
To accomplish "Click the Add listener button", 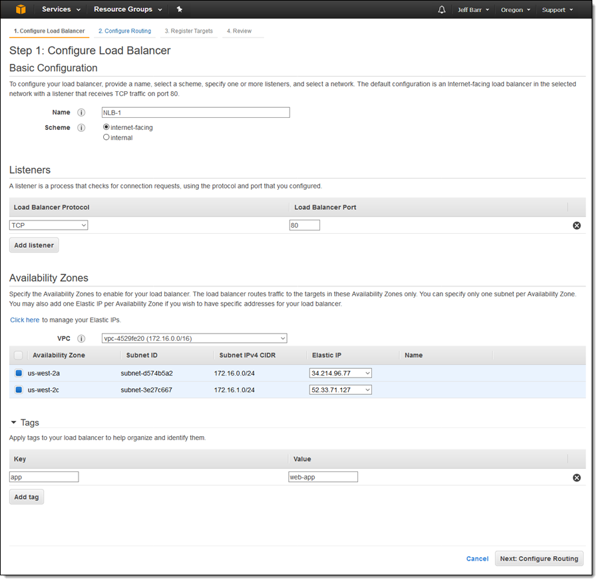I will pyautogui.click(x=34, y=245).
